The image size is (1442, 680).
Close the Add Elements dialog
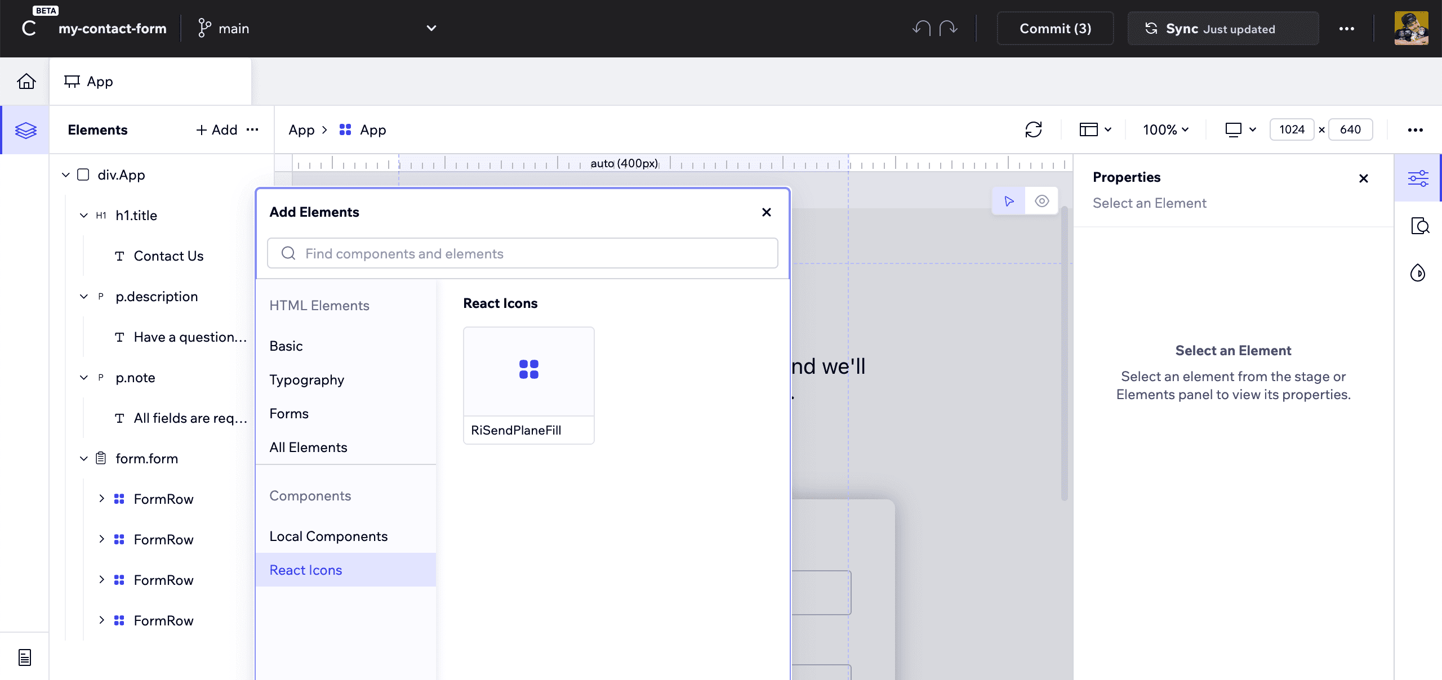coord(767,212)
